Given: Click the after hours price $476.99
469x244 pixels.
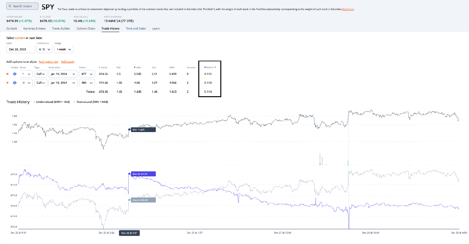Looking at the screenshot, I should 12,21.
